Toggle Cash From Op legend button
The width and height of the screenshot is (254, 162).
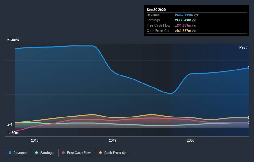(x=113, y=153)
